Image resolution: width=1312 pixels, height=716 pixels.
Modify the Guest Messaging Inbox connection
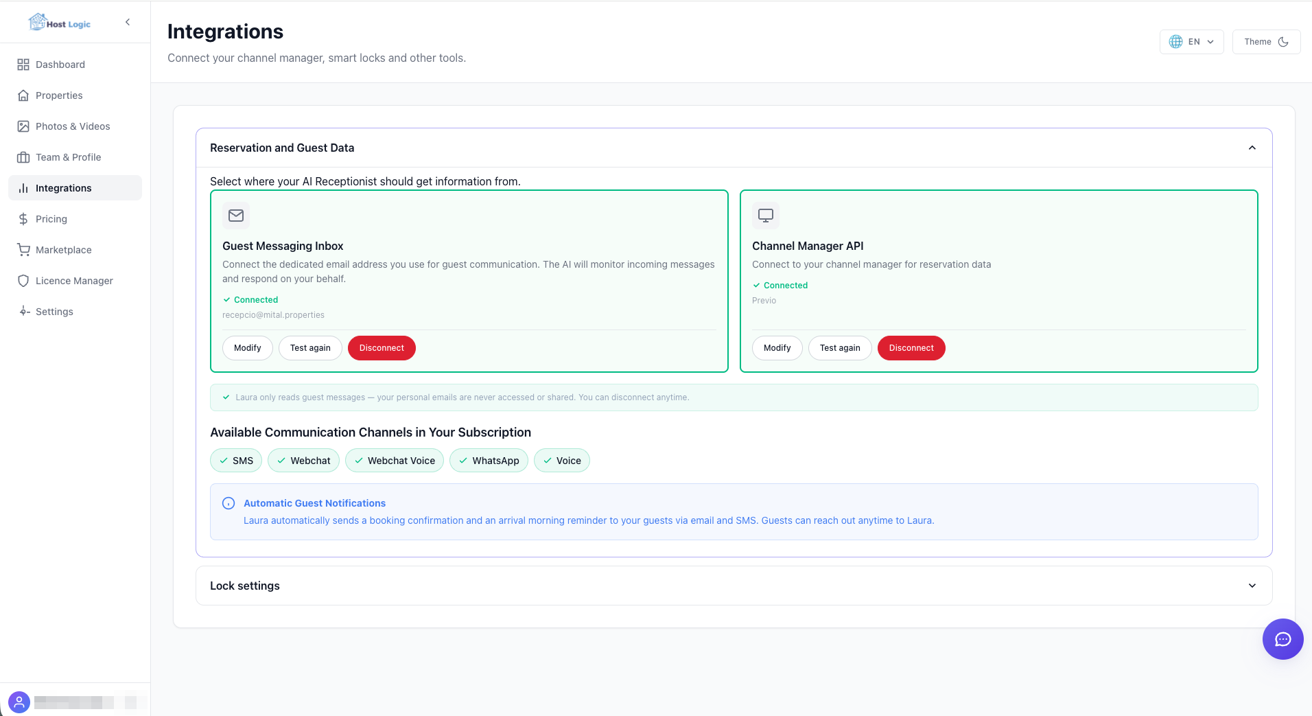[x=248, y=348]
